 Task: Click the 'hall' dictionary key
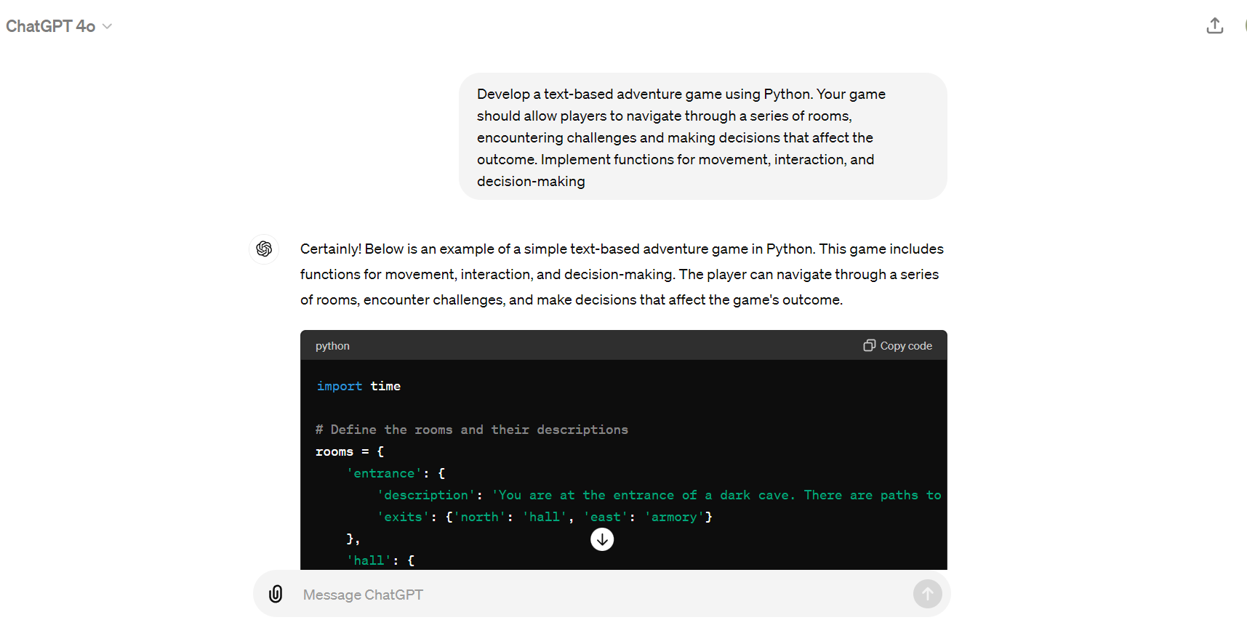pos(369,560)
